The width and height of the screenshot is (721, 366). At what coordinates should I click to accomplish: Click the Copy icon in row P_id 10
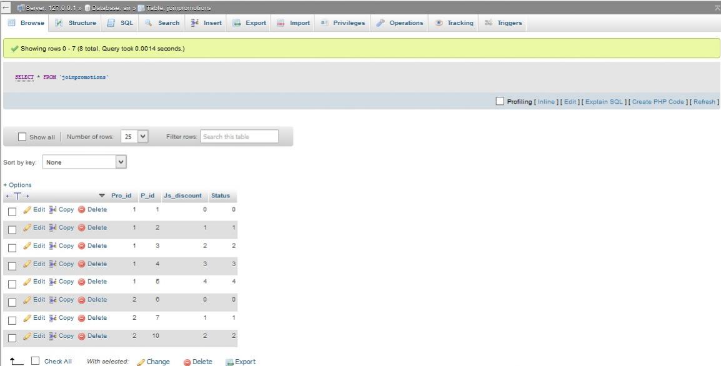coord(53,336)
